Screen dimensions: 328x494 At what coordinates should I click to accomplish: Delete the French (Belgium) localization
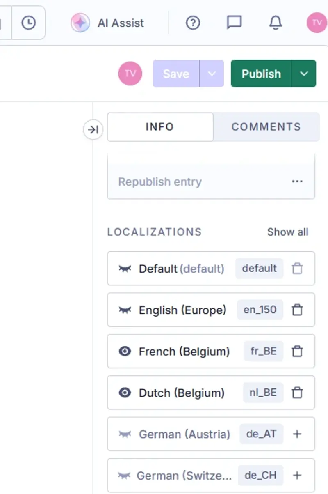[x=297, y=352]
